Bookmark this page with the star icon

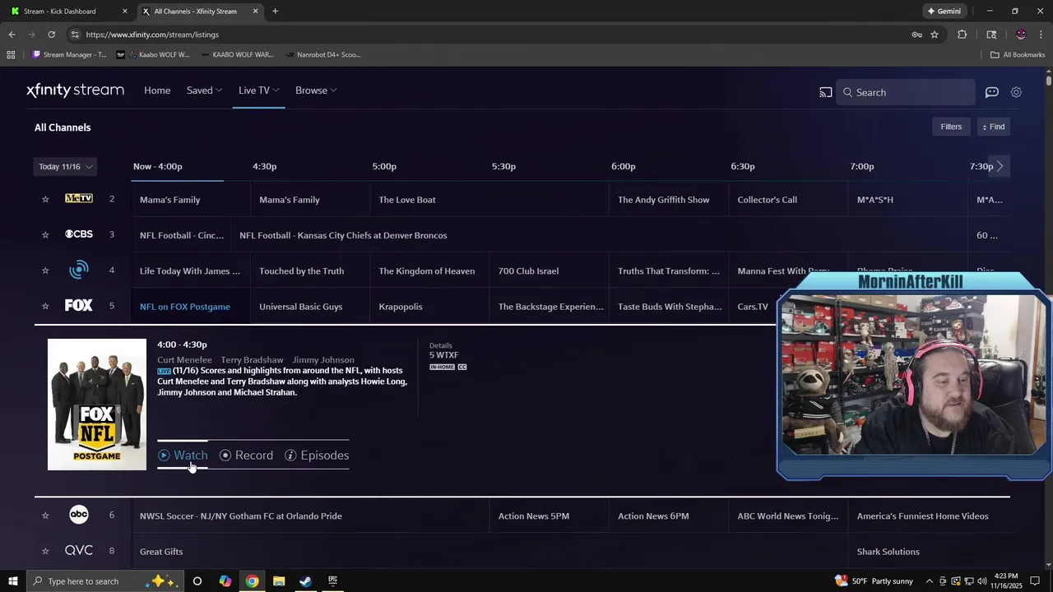[935, 35]
